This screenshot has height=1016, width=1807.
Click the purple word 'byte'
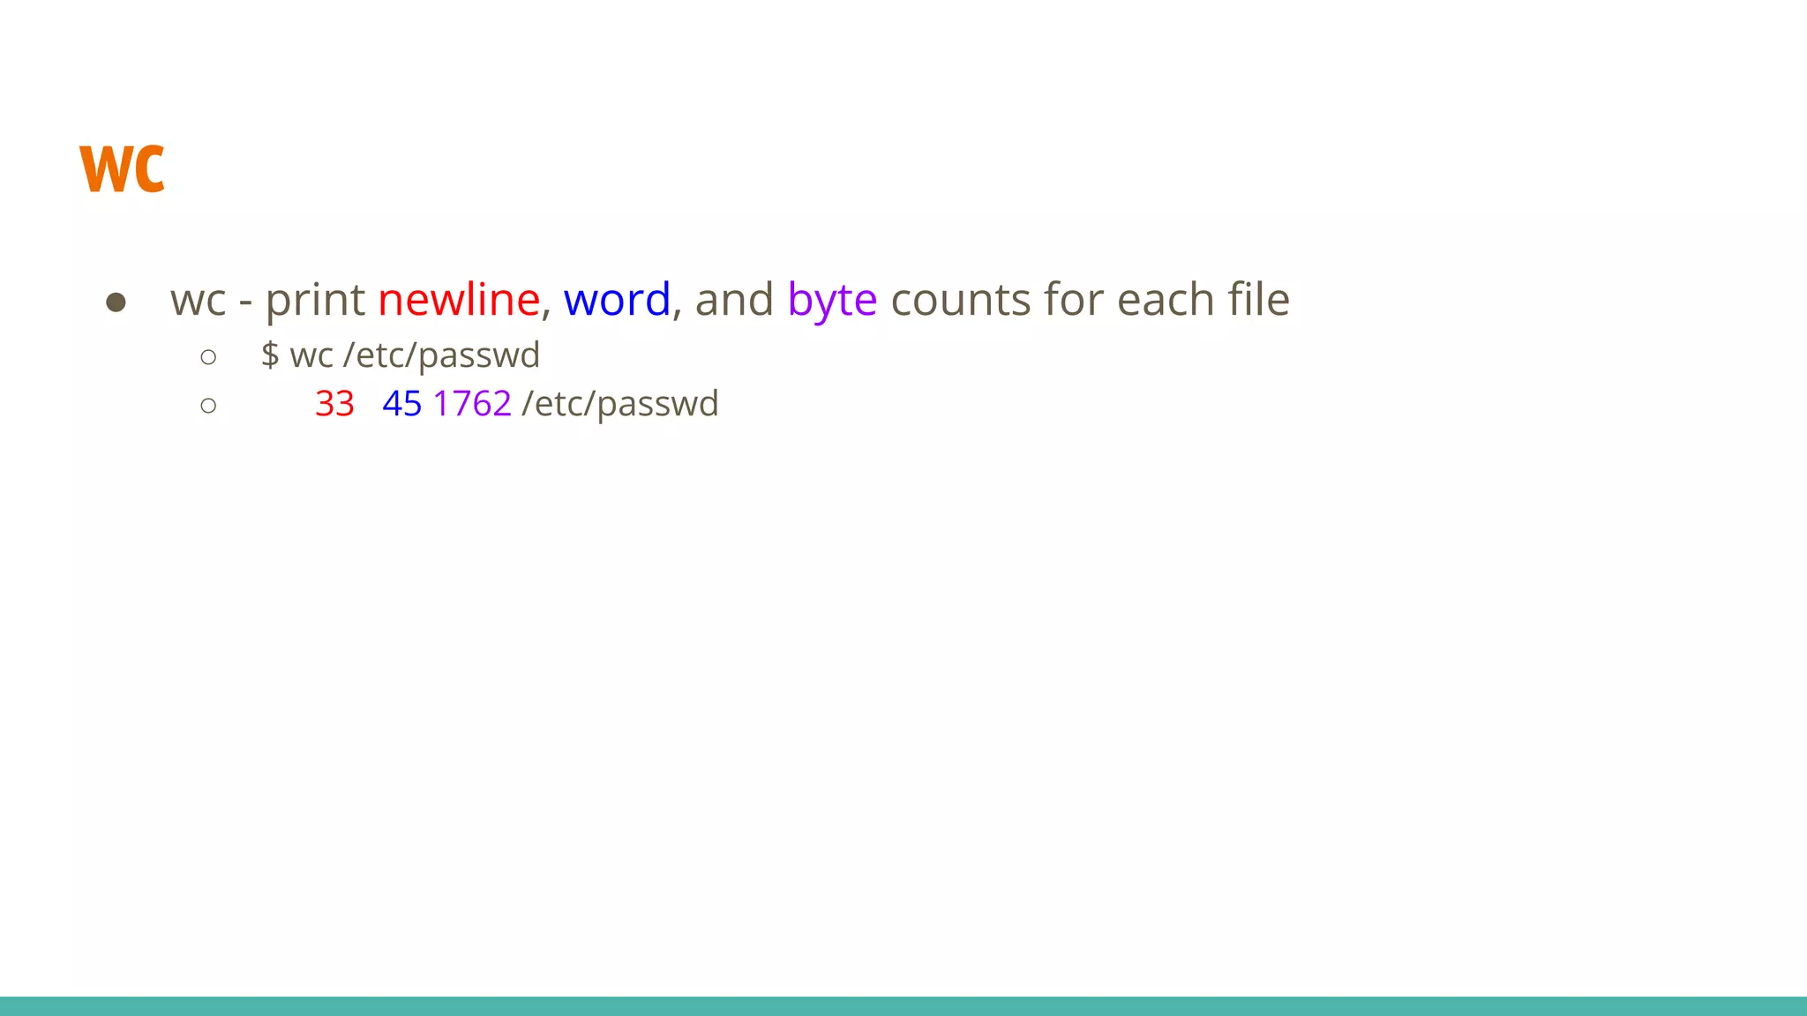(x=832, y=302)
